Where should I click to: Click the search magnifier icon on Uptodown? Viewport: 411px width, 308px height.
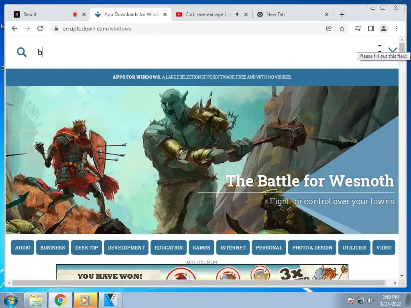(x=22, y=52)
